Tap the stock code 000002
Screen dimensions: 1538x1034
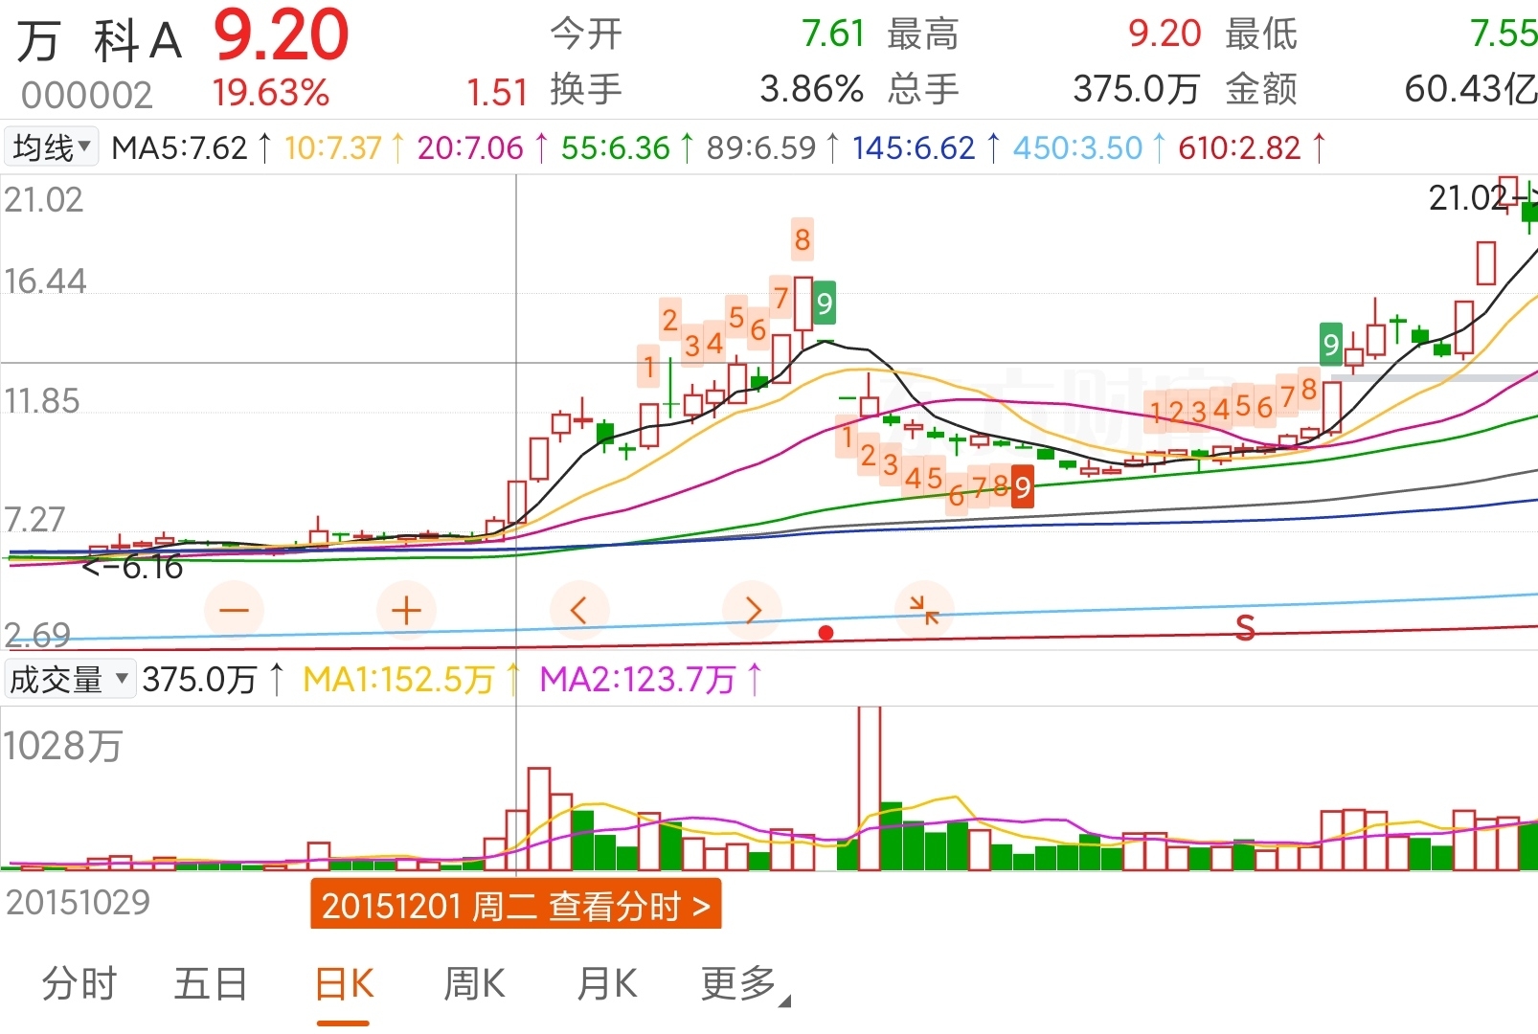pos(86,95)
